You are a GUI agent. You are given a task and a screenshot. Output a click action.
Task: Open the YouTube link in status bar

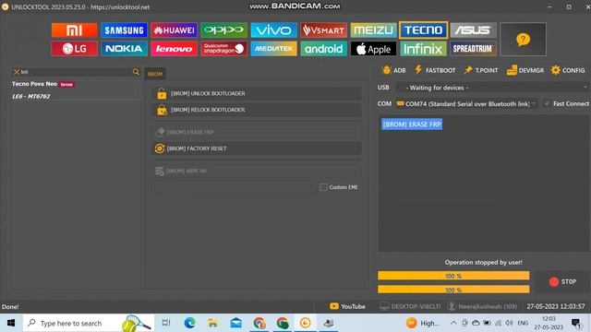point(347,306)
